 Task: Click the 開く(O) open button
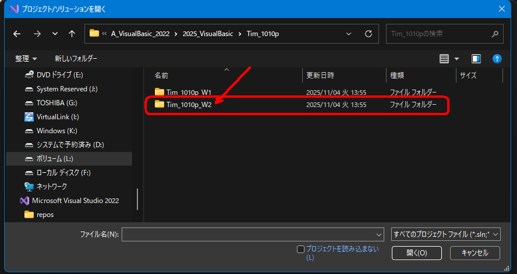[x=416, y=253]
